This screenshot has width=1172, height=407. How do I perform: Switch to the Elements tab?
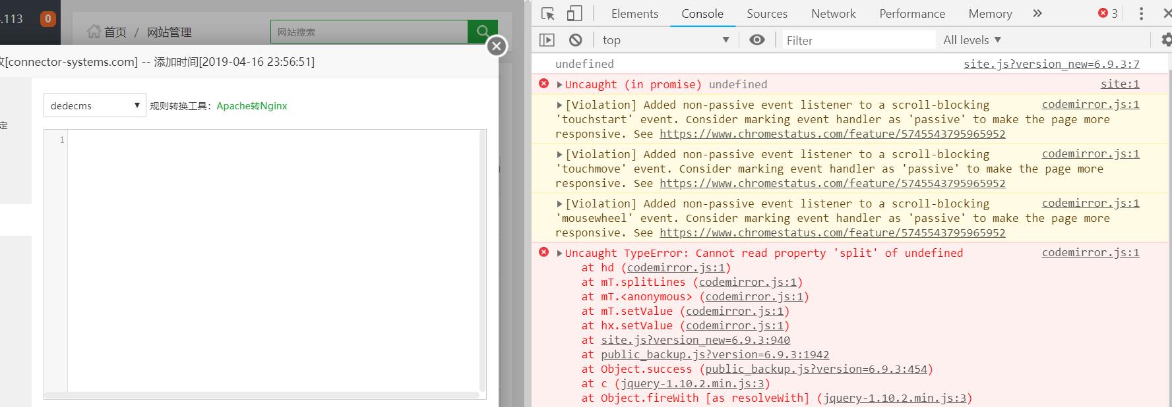tap(634, 13)
